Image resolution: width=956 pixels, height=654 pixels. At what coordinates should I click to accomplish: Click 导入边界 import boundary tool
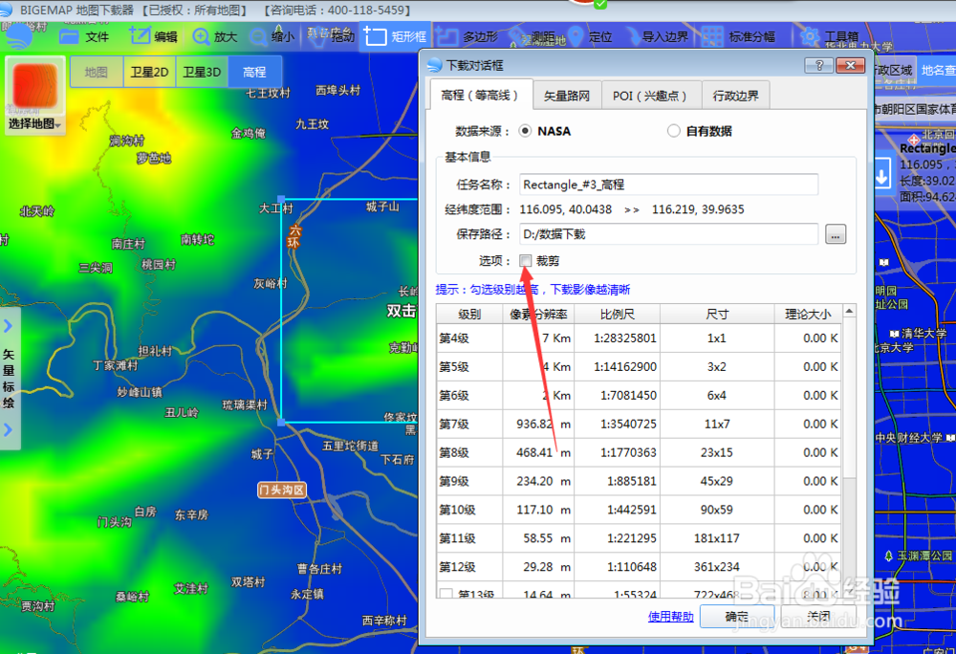click(x=659, y=37)
